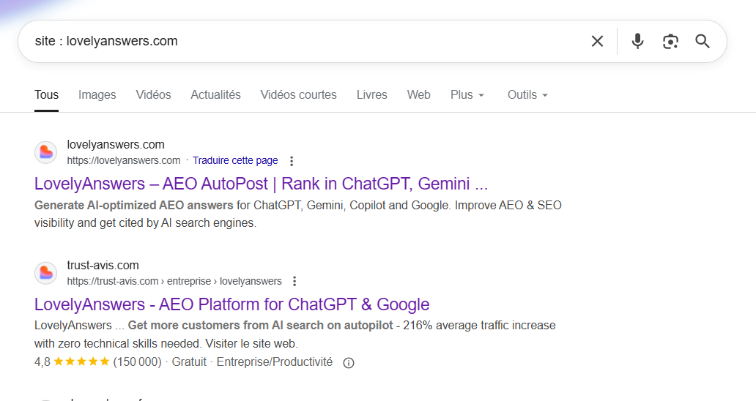This screenshot has height=401, width=756.
Task: Select the Web results tab
Action: pos(418,95)
